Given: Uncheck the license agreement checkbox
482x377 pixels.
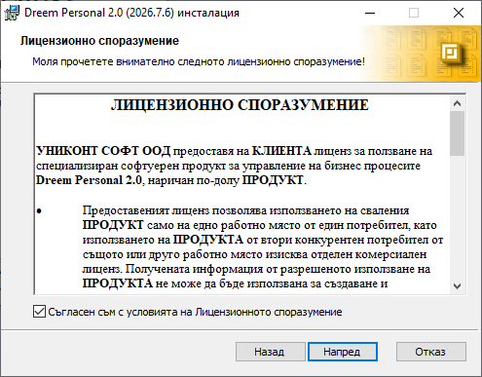Looking at the screenshot, I should pos(39,312).
